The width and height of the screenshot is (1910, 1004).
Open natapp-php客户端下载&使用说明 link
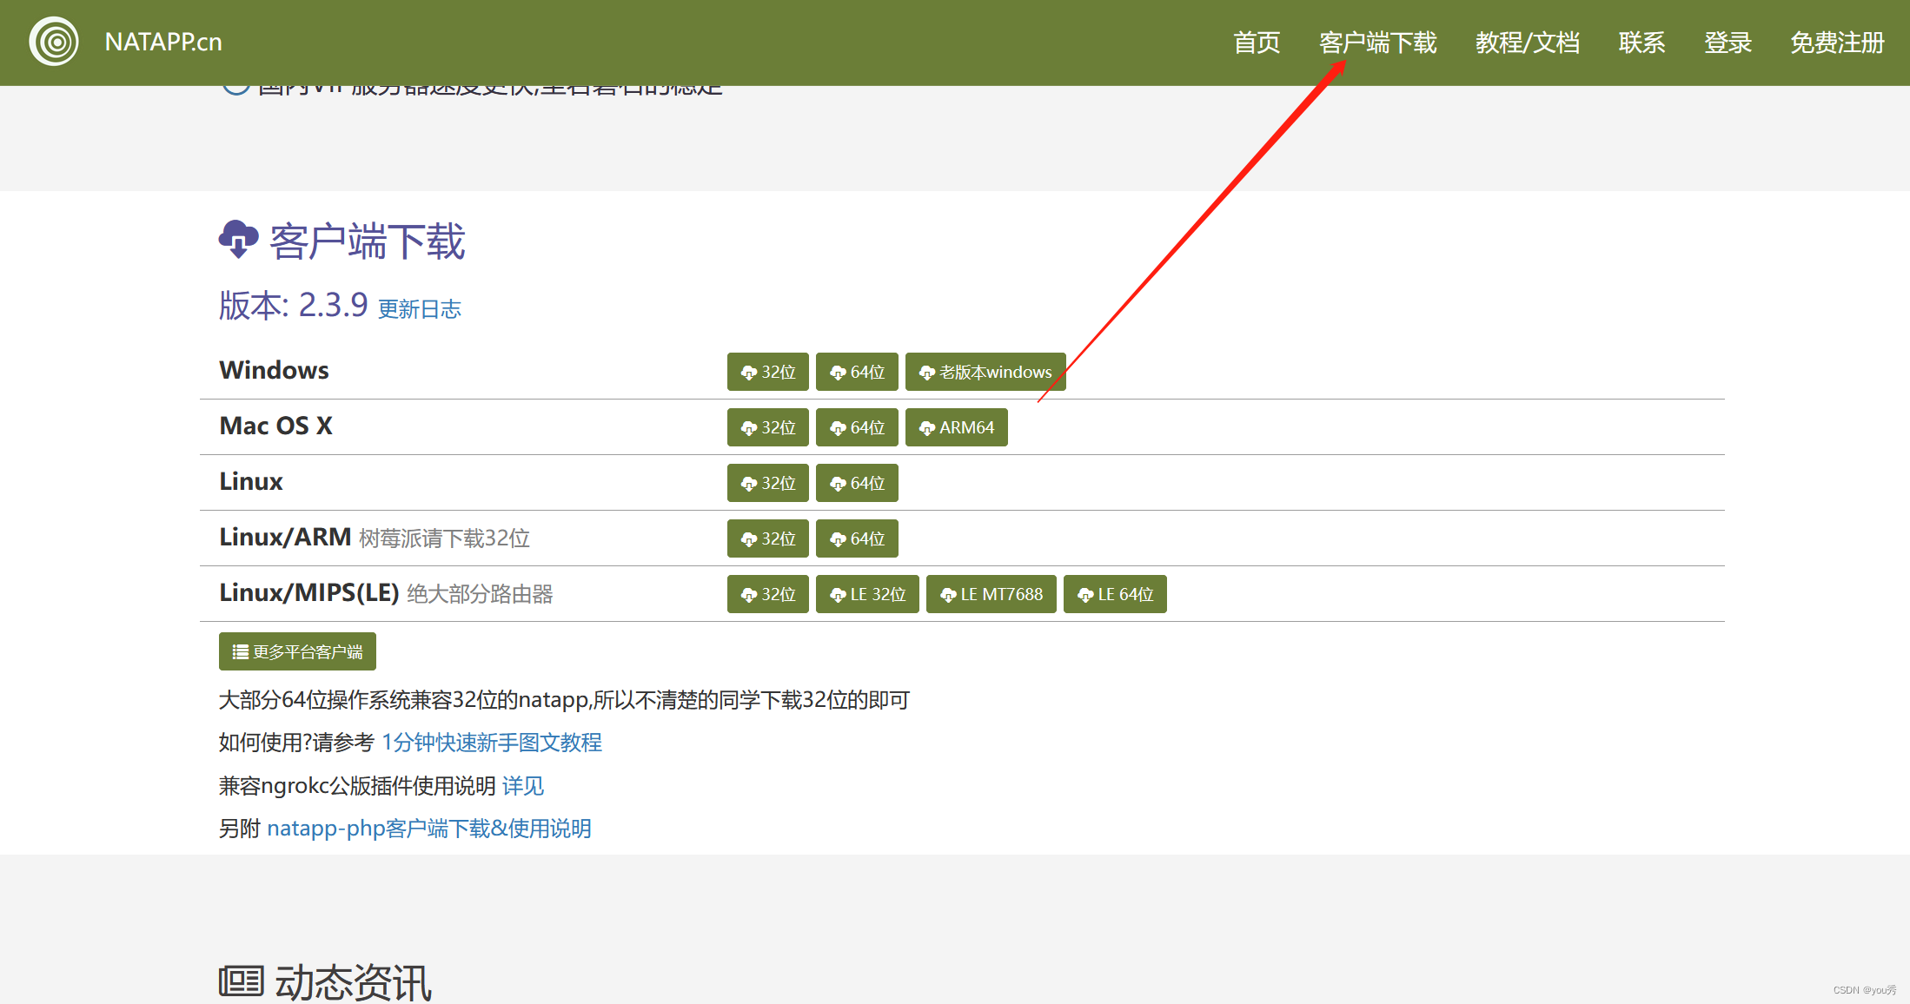[x=429, y=829]
